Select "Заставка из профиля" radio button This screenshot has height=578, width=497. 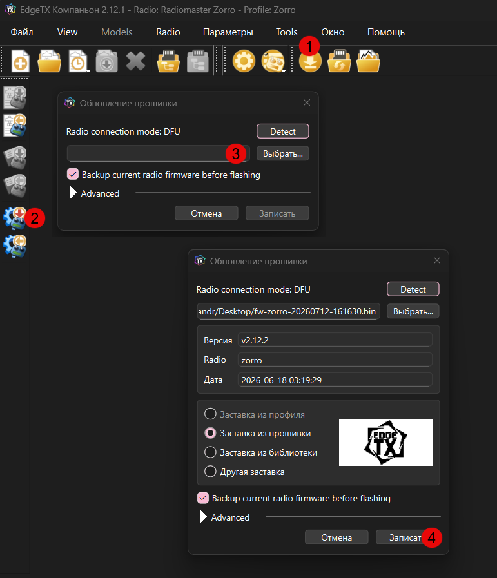210,414
